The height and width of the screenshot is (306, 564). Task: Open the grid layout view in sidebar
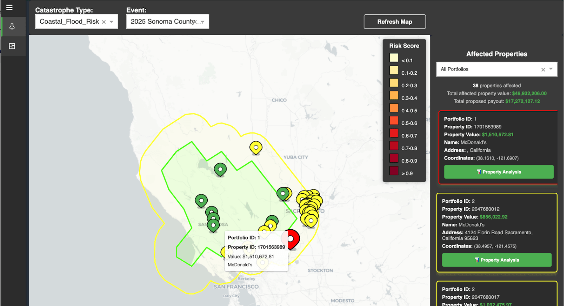pos(12,46)
